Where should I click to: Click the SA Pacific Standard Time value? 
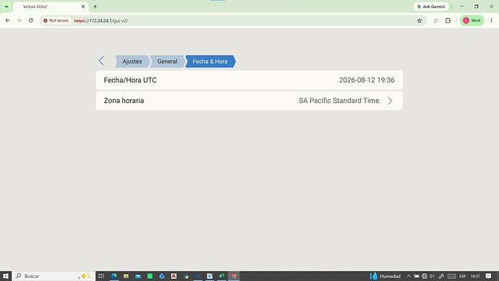click(x=338, y=101)
